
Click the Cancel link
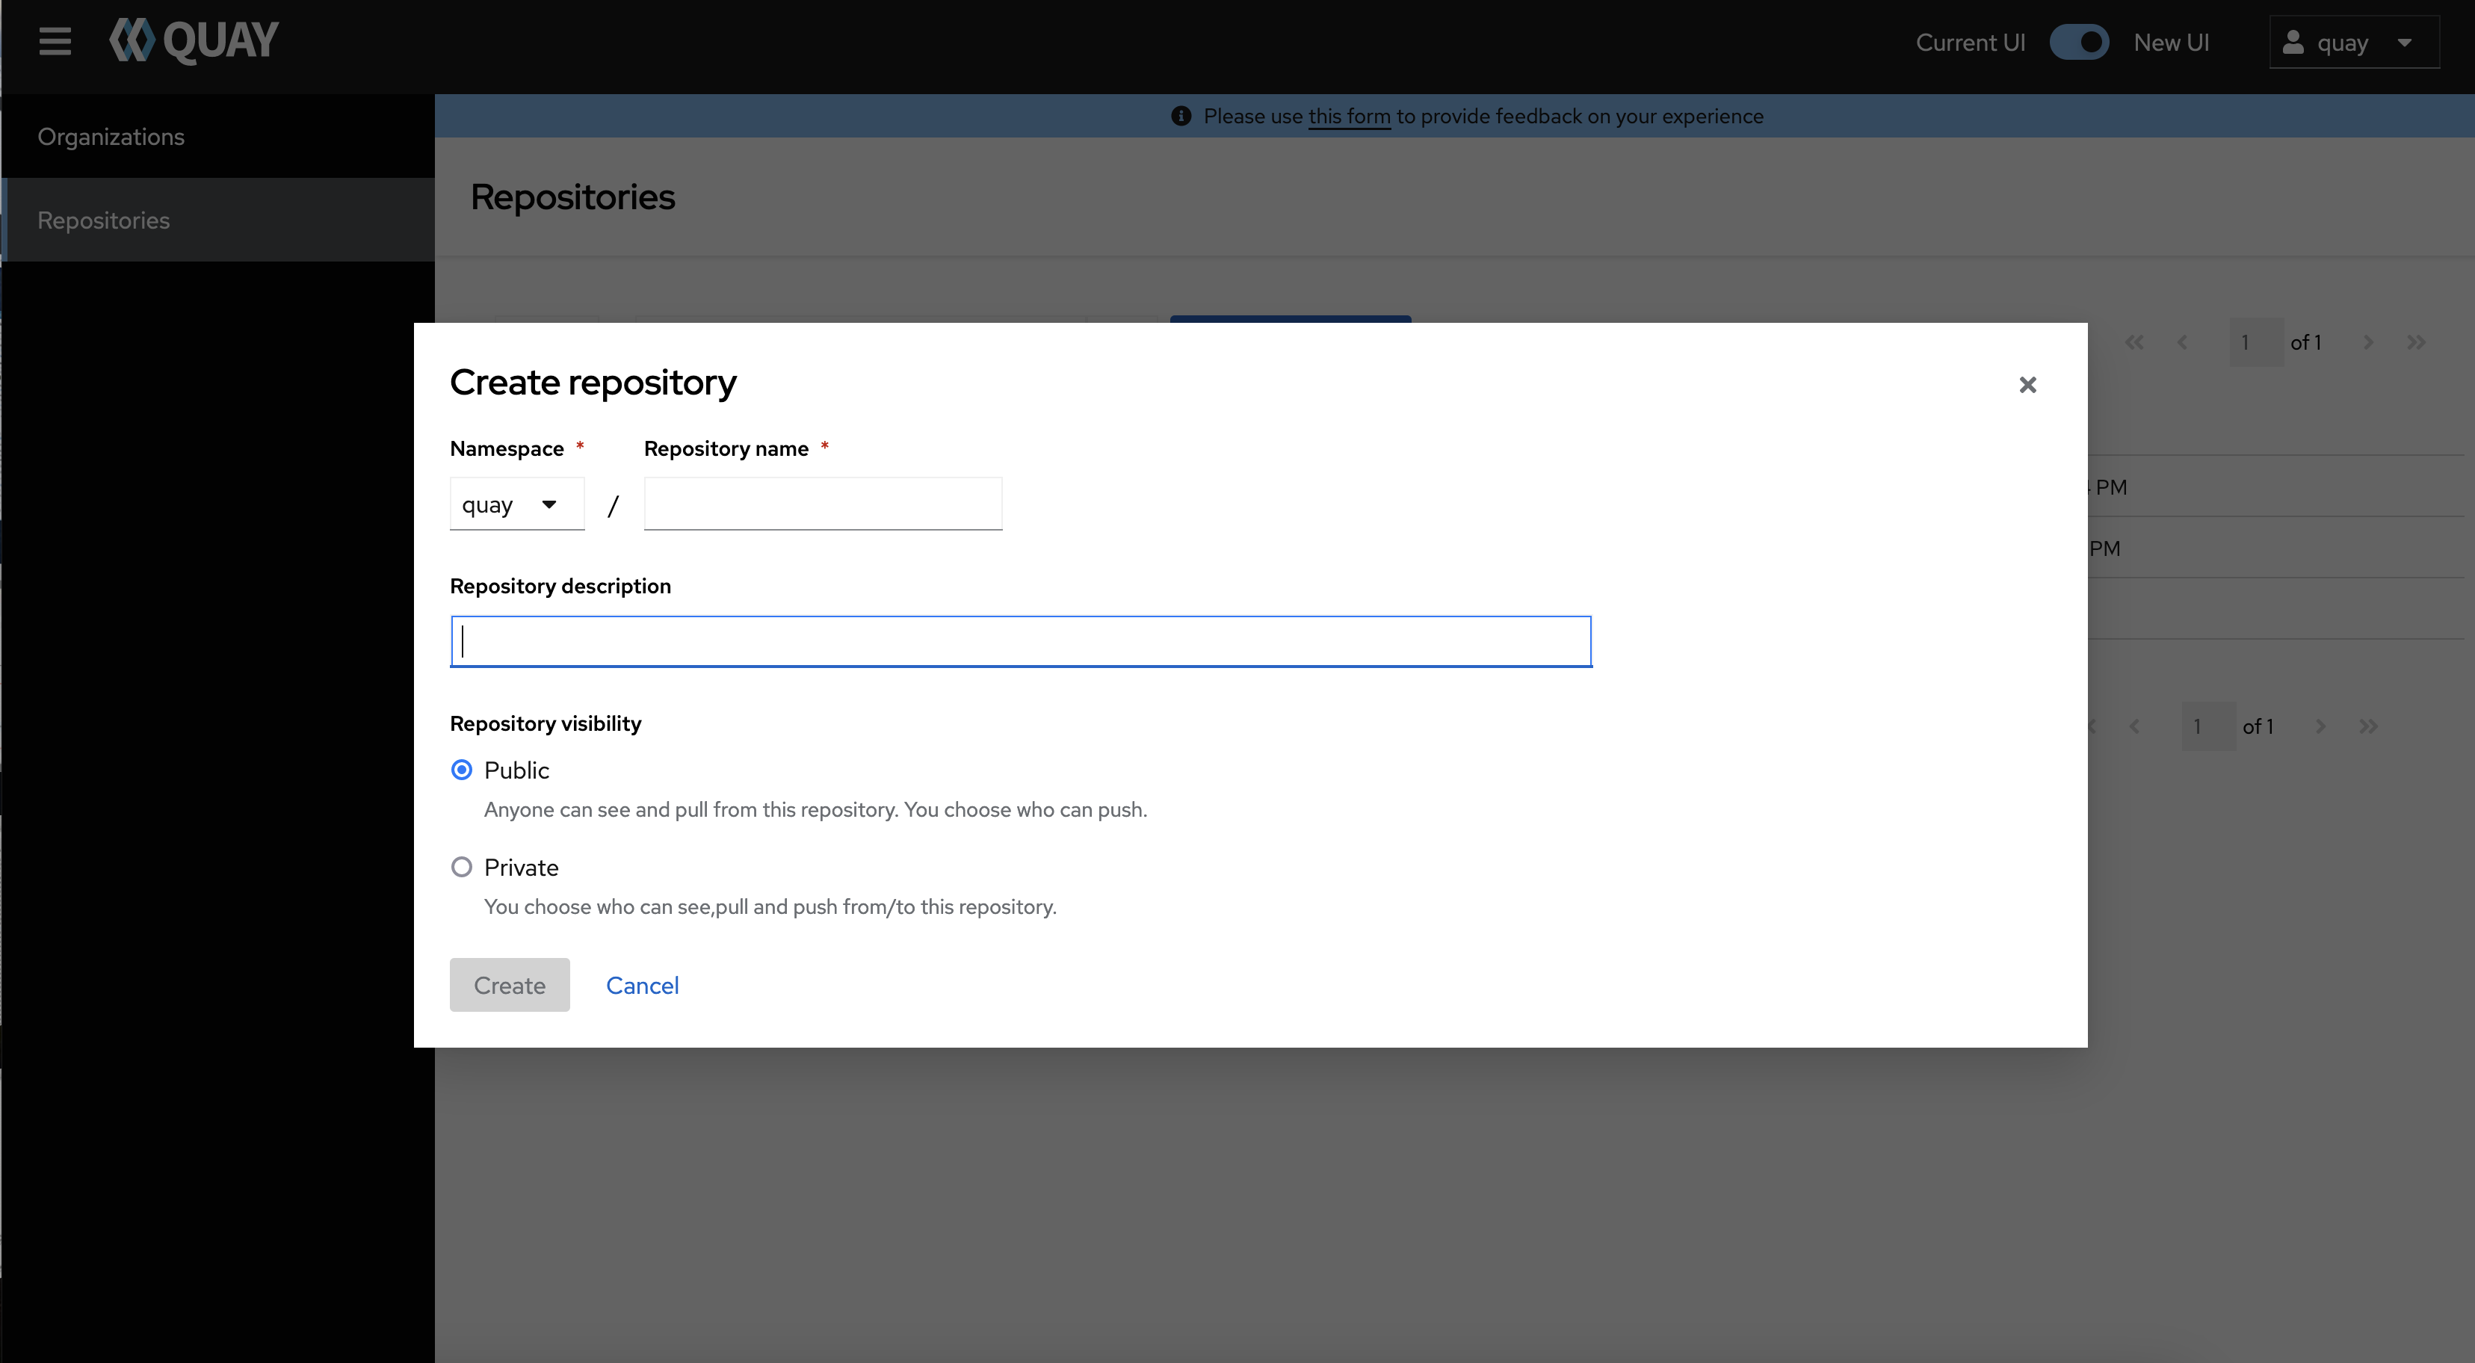point(642,986)
